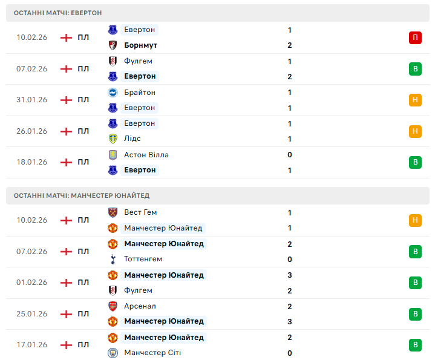Click the red loss badge for Everton–Bournemouth
Screen dimensions: 435x363
[x=415, y=38]
